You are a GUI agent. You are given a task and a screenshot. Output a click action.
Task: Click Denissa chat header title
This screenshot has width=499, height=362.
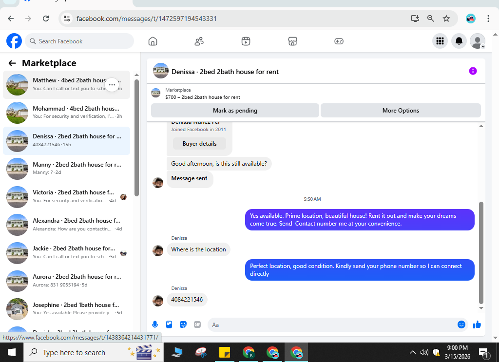(225, 72)
